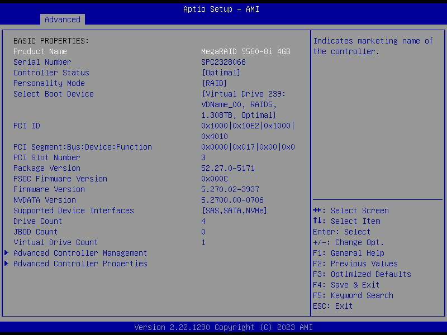Screen dimensions: 447x335
Task: Open the Advanced tab
Action: pos(63,20)
